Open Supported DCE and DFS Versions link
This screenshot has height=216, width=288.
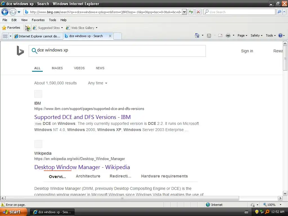82,117
